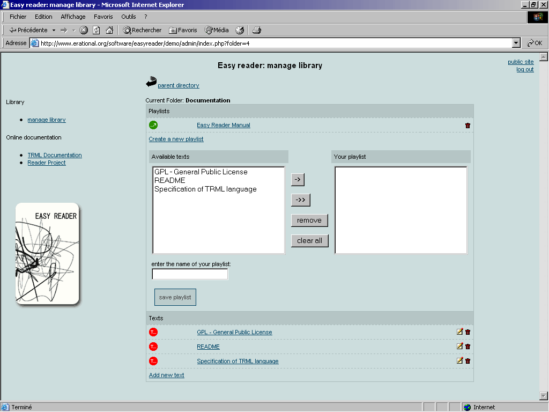Open the address bar dropdown arrow
549x412 pixels.
point(516,43)
